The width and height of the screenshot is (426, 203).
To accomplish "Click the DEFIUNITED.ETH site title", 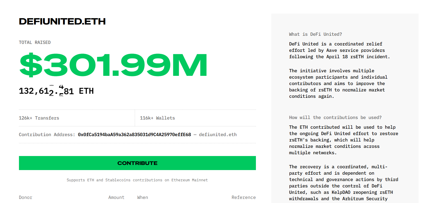I will (x=62, y=21).
